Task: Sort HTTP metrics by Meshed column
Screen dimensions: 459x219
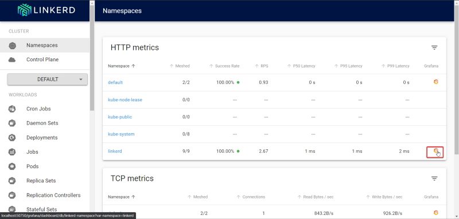Action: pyautogui.click(x=180, y=66)
